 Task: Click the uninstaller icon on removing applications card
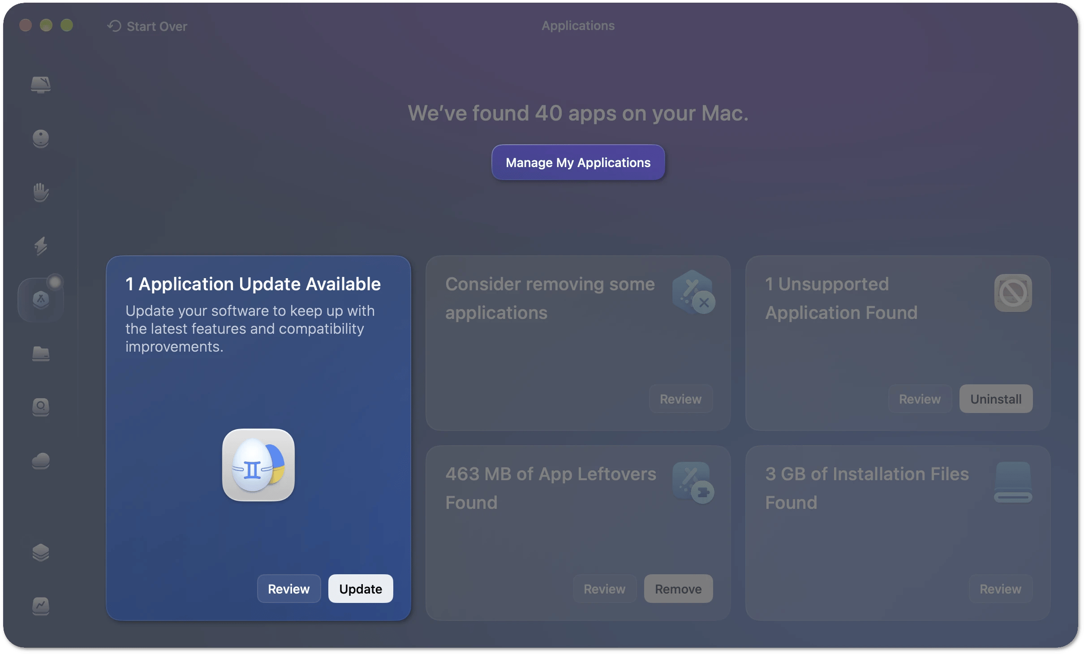(x=693, y=292)
